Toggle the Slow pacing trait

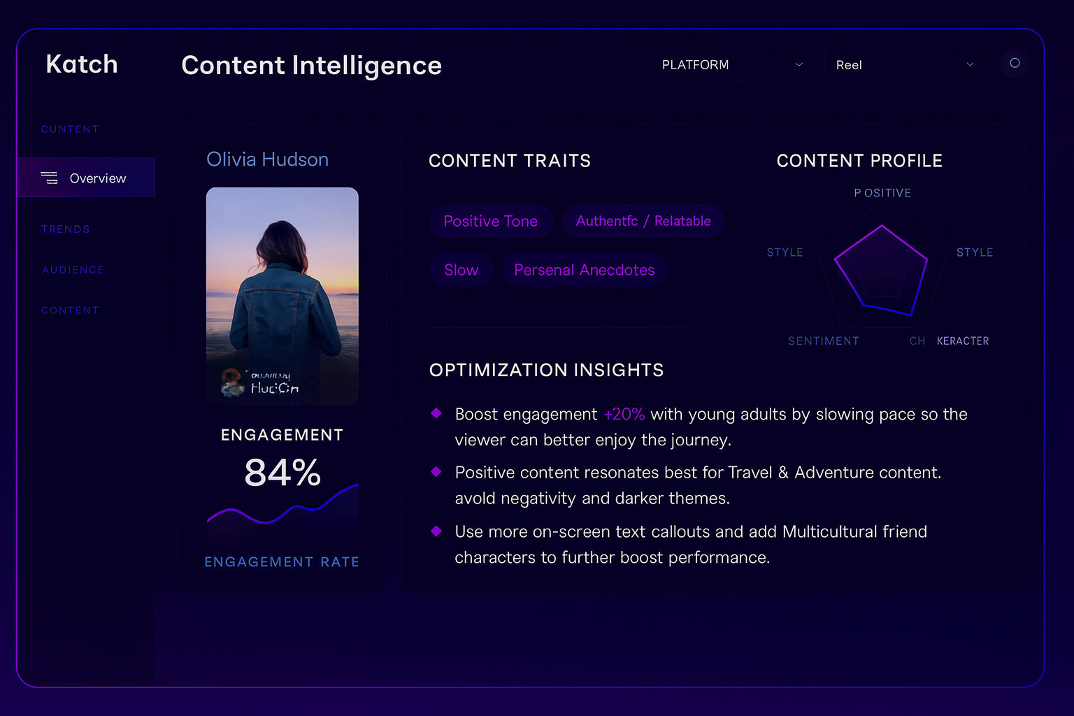461,269
